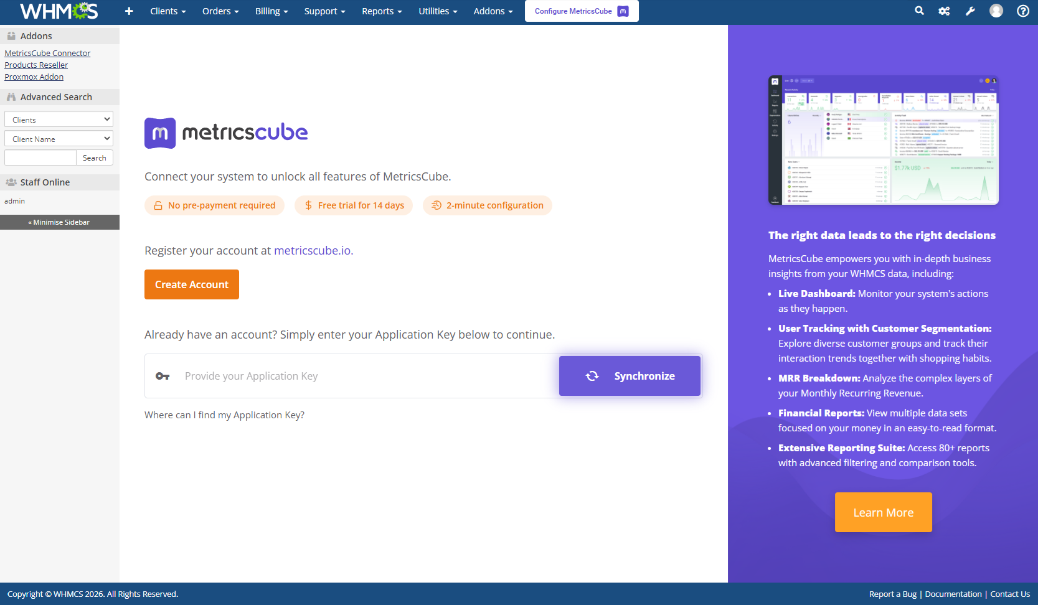Viewport: 1038px width, 605px height.
Task: Click the Addons panel box icon in sidebar
Action: (11, 35)
